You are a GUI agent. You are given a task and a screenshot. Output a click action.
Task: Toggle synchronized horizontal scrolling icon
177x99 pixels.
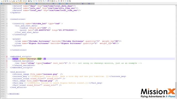click(41, 1)
